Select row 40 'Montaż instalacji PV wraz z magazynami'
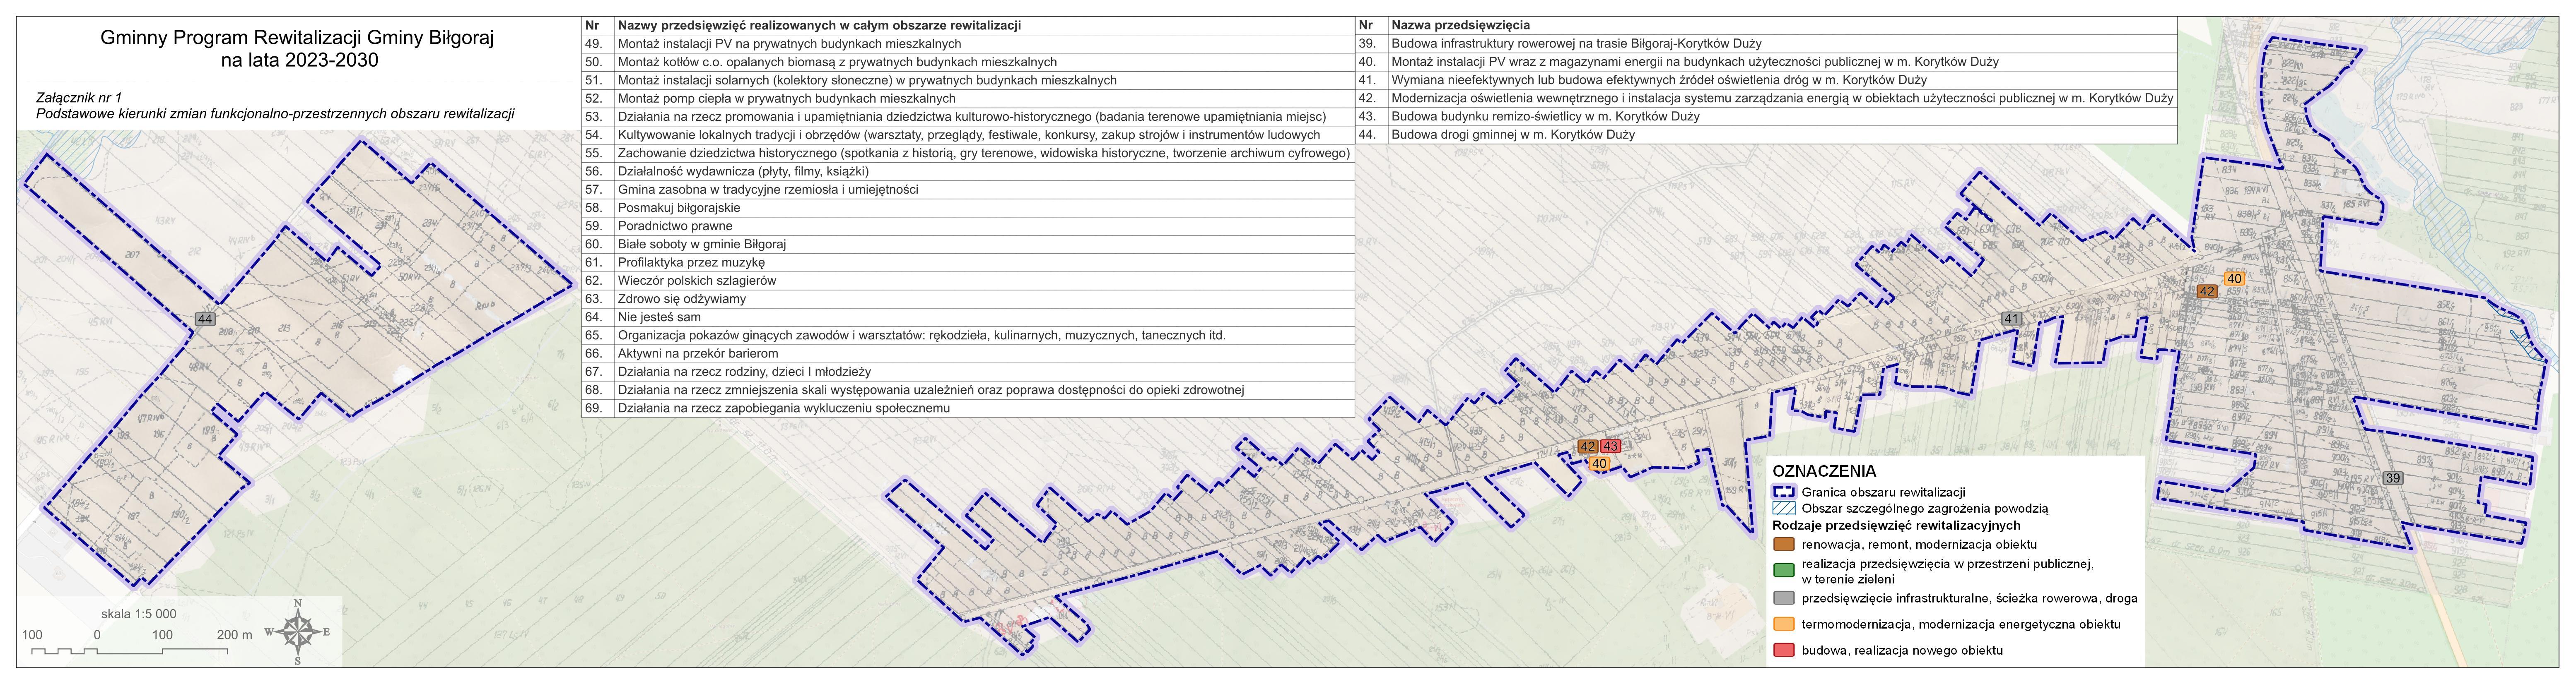 [1766, 62]
